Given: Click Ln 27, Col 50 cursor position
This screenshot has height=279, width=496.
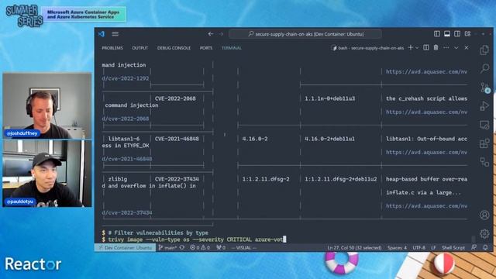Looking at the screenshot, I should point(354,248).
